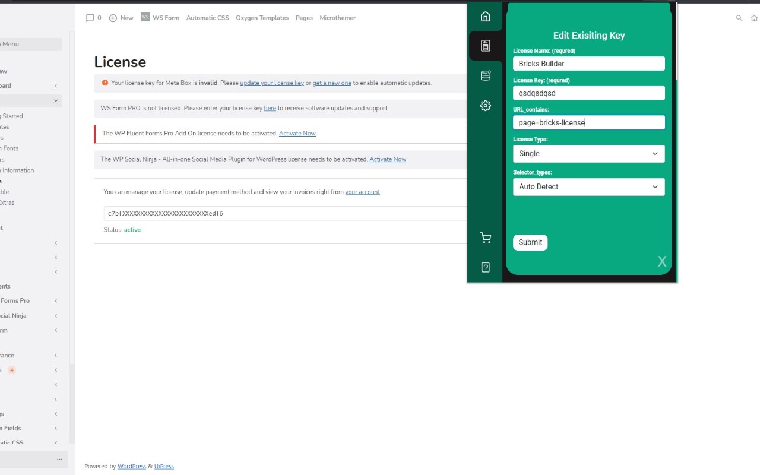This screenshot has height=475, width=760.
Task: Click the Menu search box atop the sidebar
Action: [31, 44]
